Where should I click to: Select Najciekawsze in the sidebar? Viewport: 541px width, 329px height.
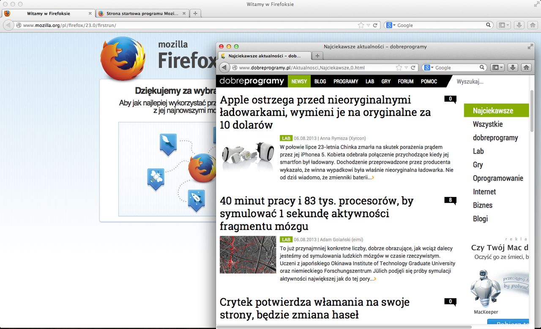[x=496, y=111]
